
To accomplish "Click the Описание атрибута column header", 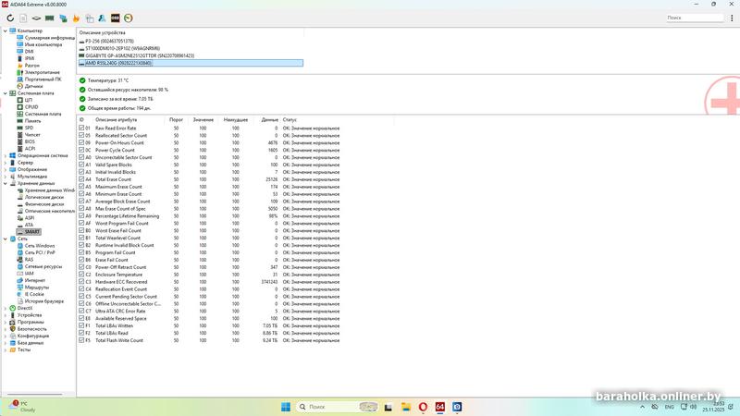I will click(117, 120).
